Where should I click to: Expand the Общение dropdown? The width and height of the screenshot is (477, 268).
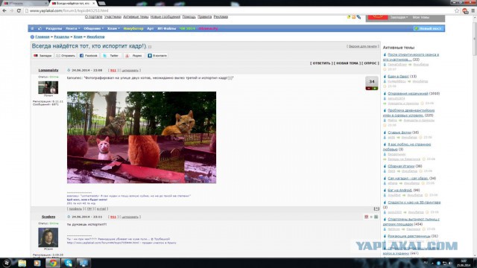coord(93,28)
